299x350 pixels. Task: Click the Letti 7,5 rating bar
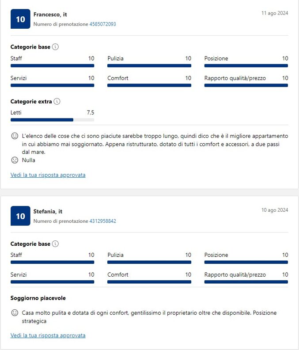[52, 120]
